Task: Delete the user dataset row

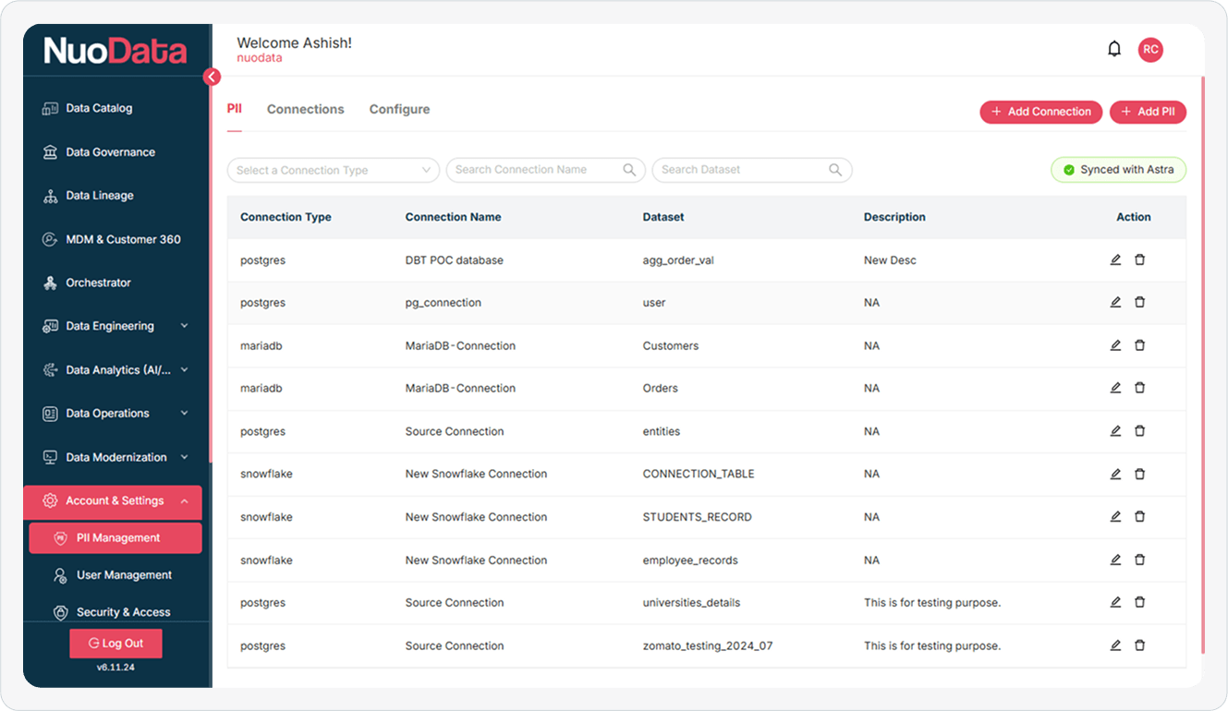Action: click(x=1139, y=302)
